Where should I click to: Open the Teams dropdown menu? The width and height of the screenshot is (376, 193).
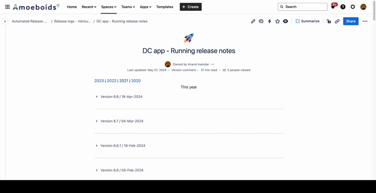tap(128, 7)
